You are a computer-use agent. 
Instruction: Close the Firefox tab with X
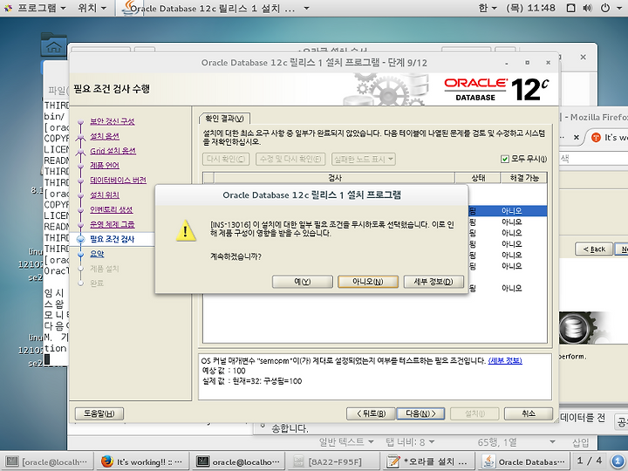[577, 137]
